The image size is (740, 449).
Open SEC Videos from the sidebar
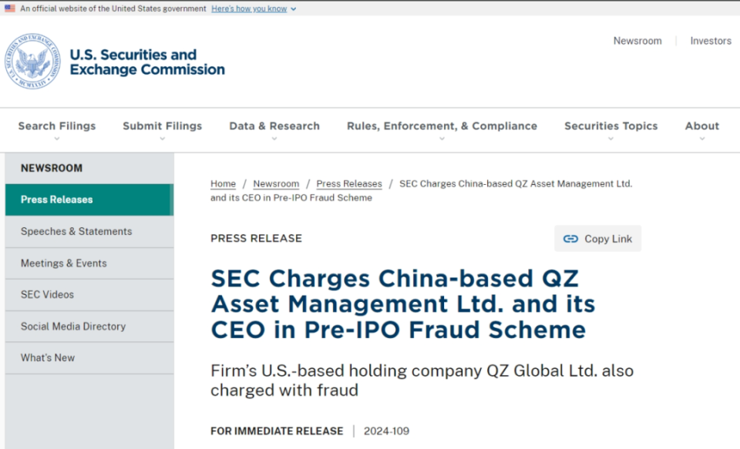[x=48, y=294]
